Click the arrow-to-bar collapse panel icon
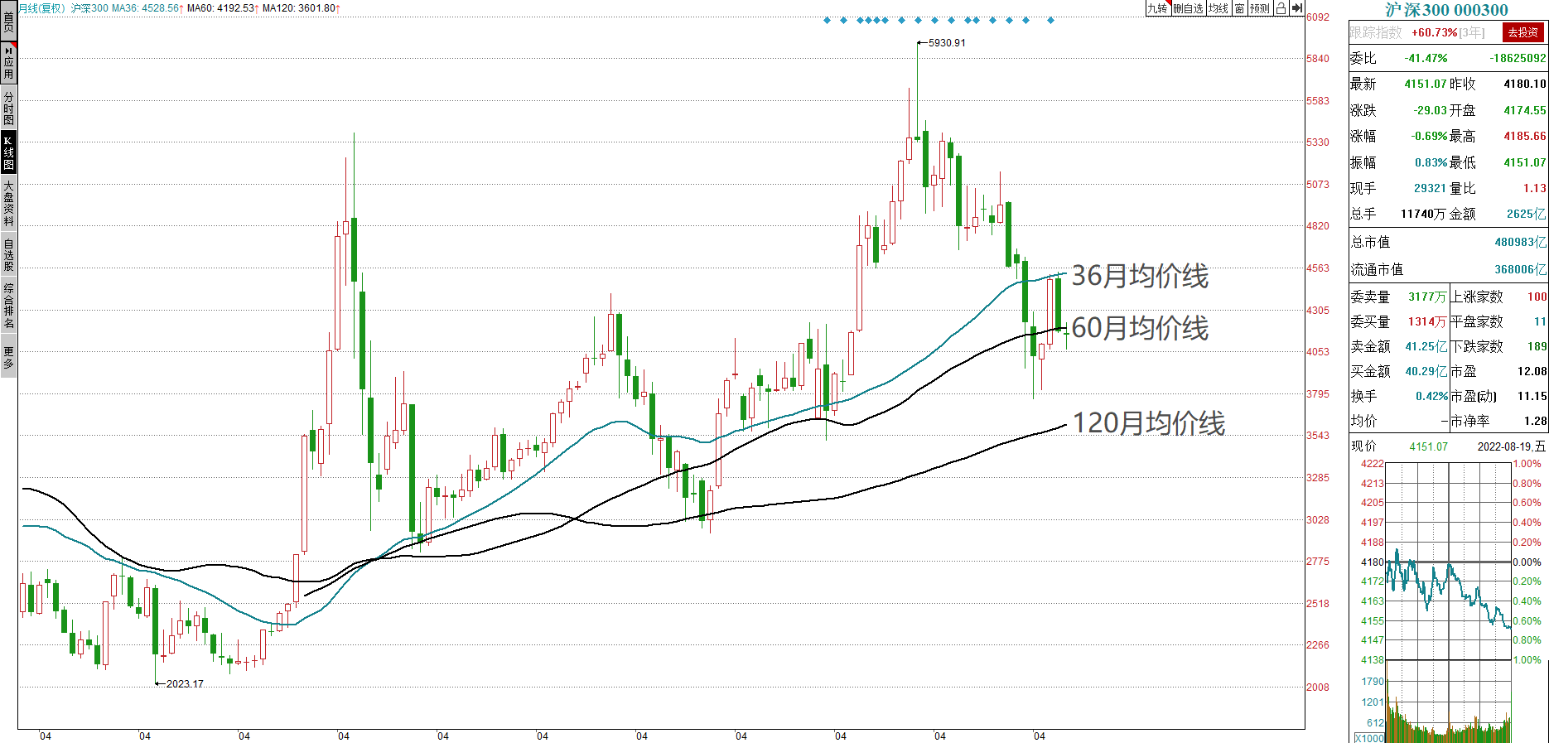1549x743 pixels. tap(1297, 8)
